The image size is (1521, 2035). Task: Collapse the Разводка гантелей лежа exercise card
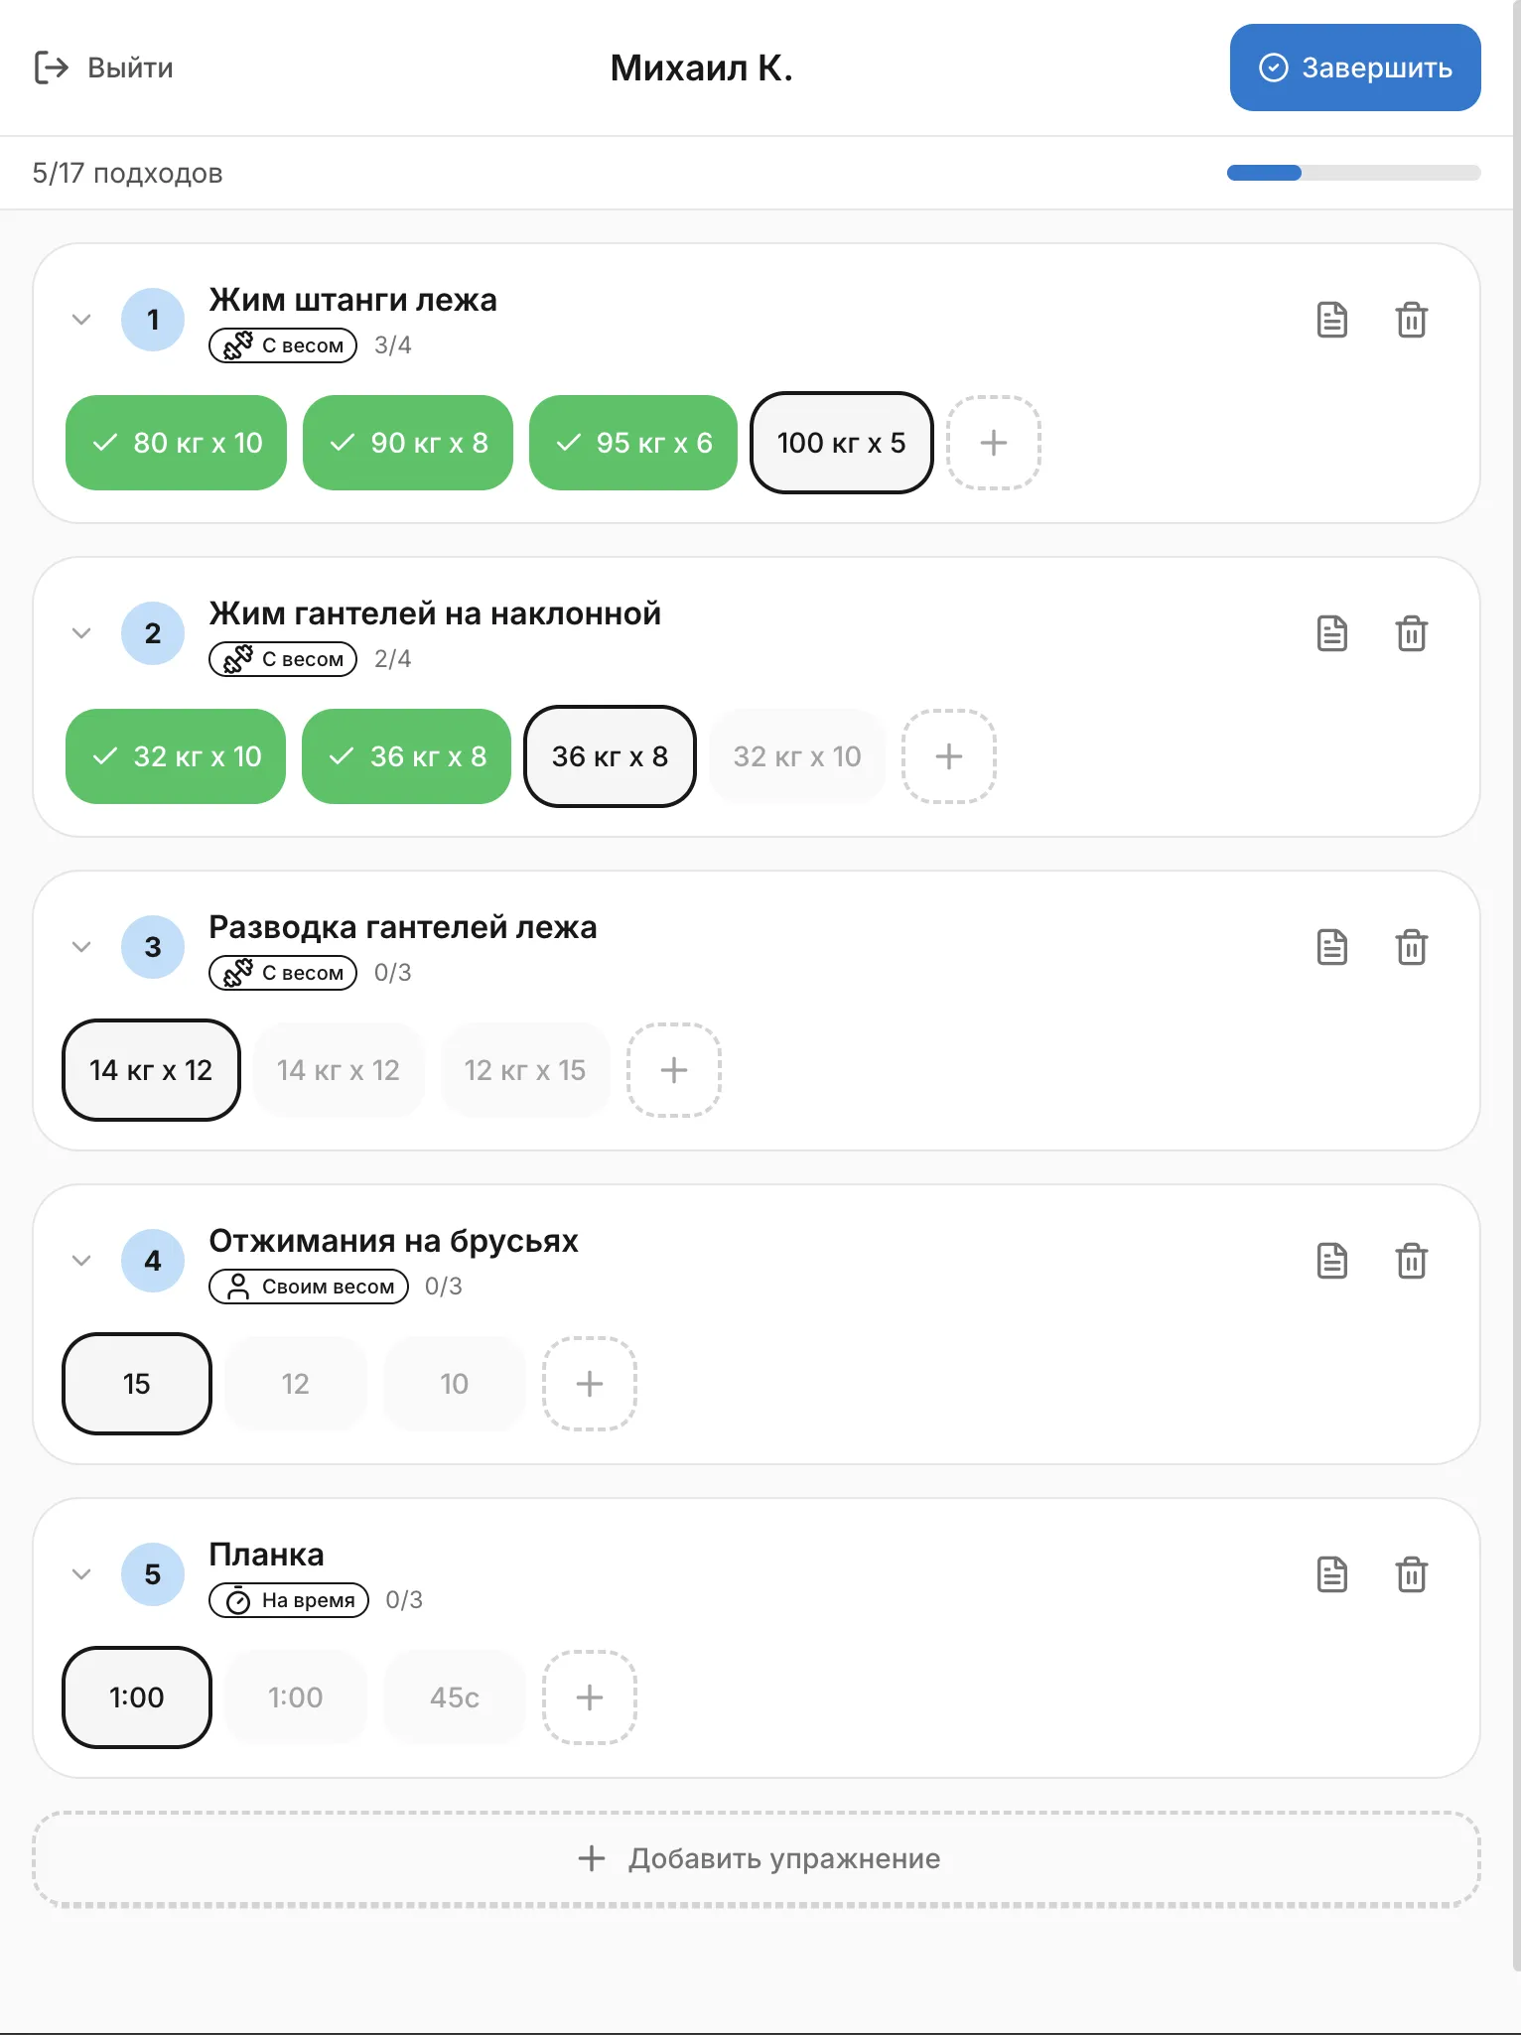(81, 947)
